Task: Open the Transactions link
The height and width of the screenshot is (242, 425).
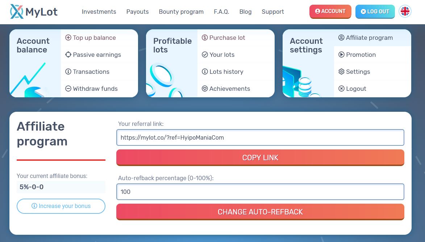Action: [91, 72]
